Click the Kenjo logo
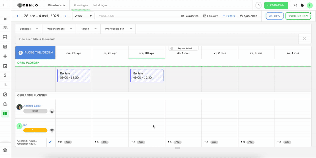The height and width of the screenshot is (158, 316). 28,6
